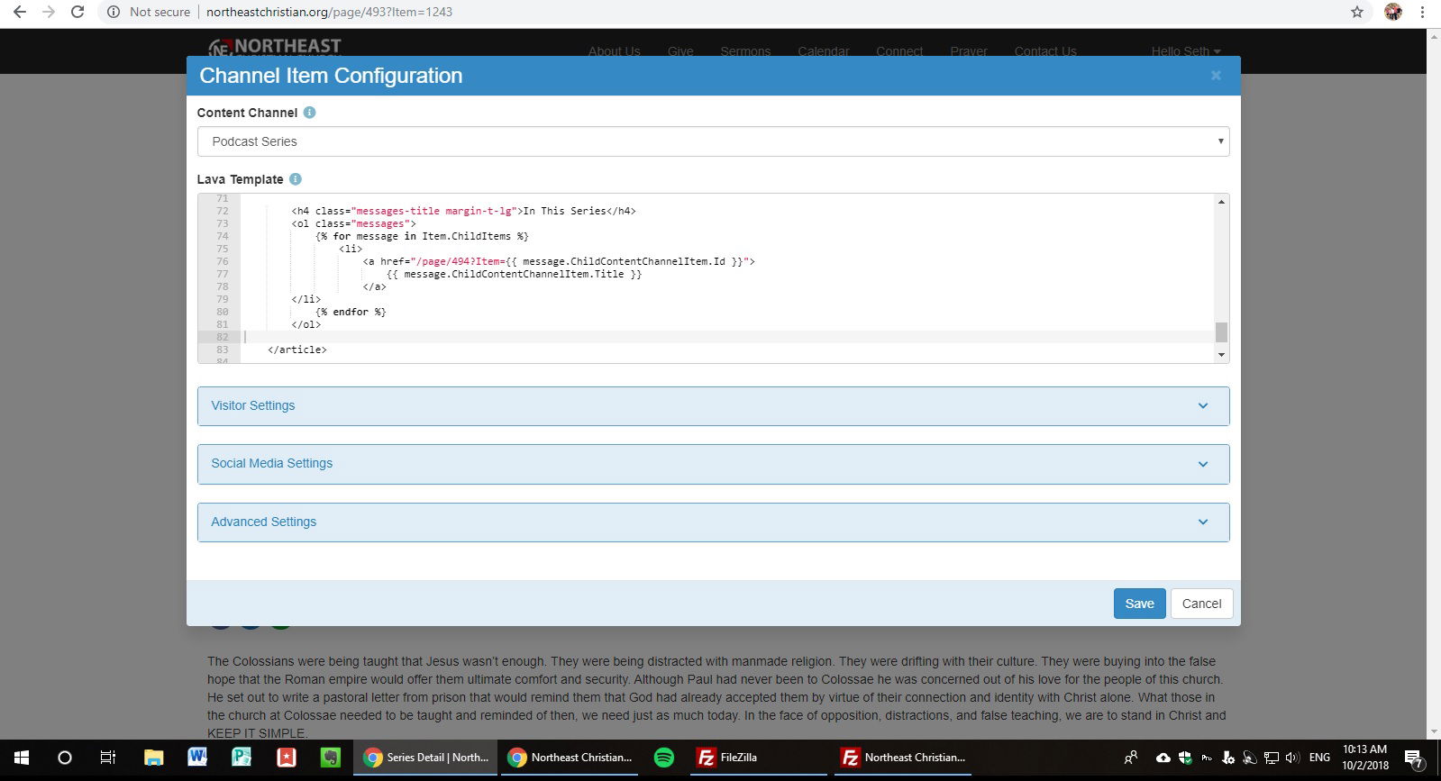Reload the page in the browser
1441x781 pixels.
point(78,12)
